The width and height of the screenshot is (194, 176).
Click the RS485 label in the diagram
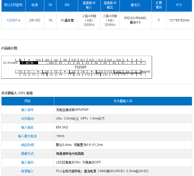tap(146, 72)
